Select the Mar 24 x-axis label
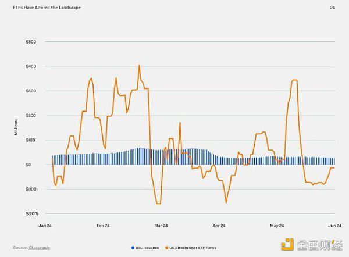 [161, 225]
